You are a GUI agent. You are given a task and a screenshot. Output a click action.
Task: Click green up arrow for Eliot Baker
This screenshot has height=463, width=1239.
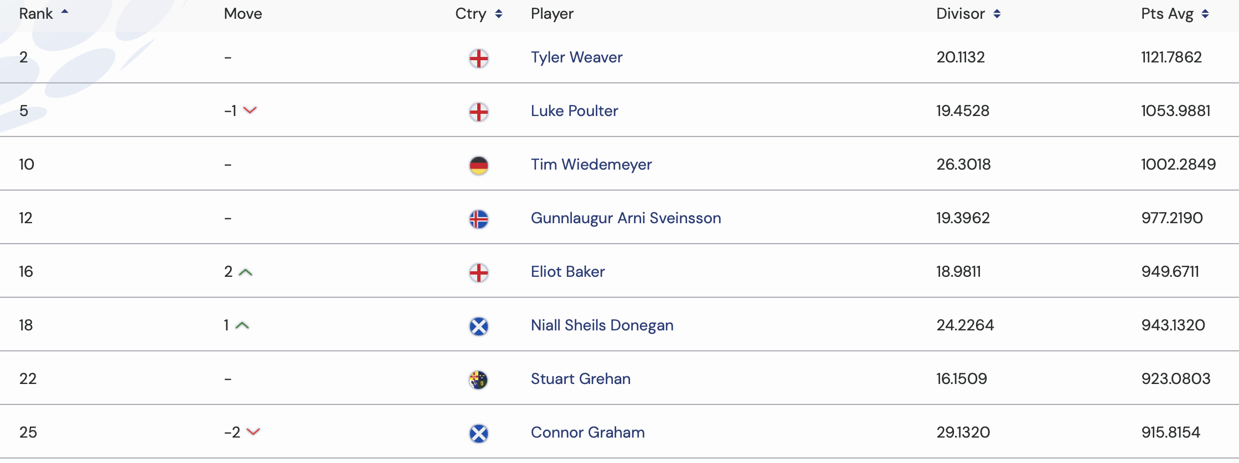(245, 272)
